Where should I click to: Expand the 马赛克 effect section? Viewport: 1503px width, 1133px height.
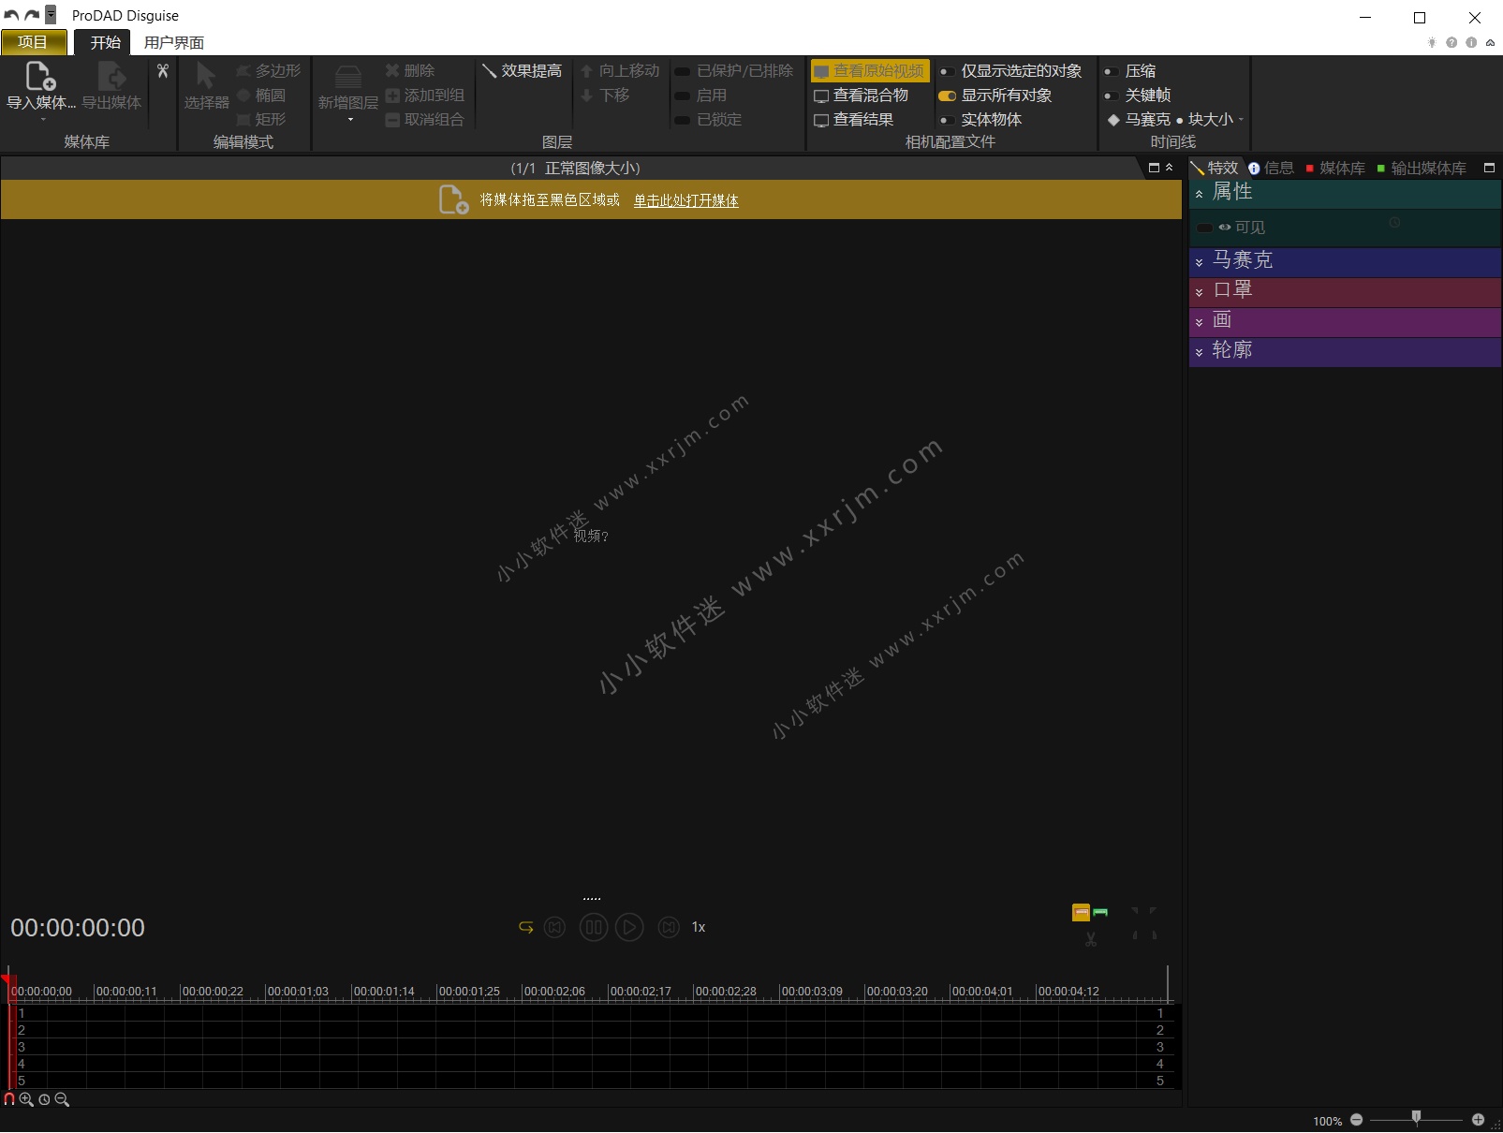click(1200, 262)
